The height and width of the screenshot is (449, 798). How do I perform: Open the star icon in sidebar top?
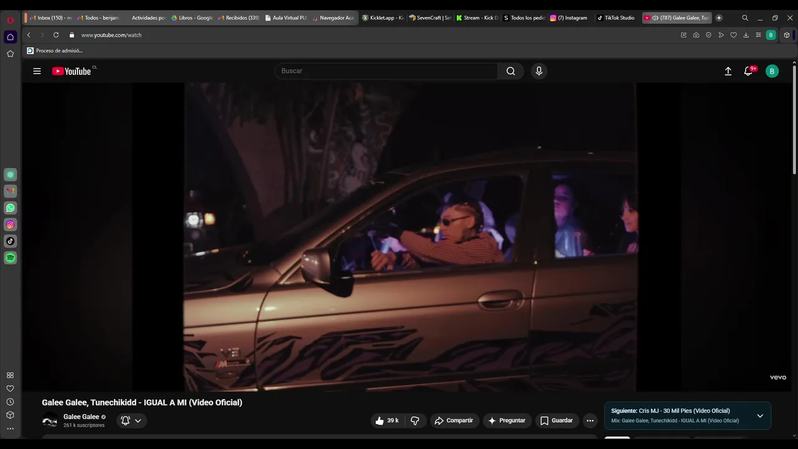(x=10, y=54)
